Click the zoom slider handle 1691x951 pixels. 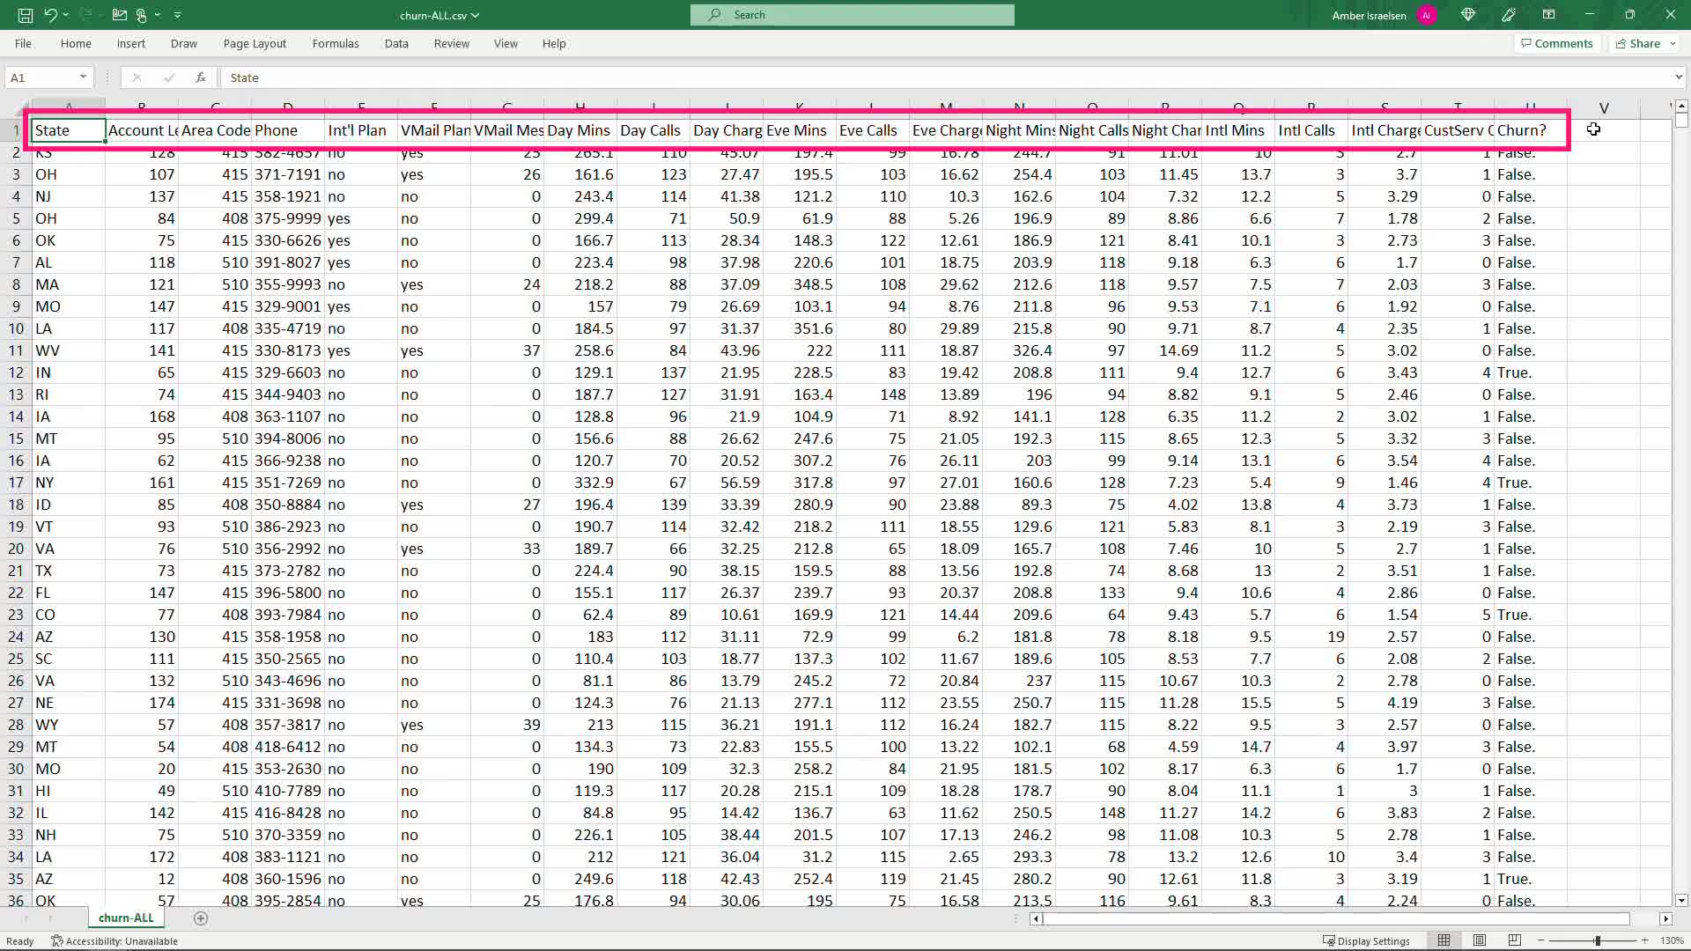[x=1597, y=940]
